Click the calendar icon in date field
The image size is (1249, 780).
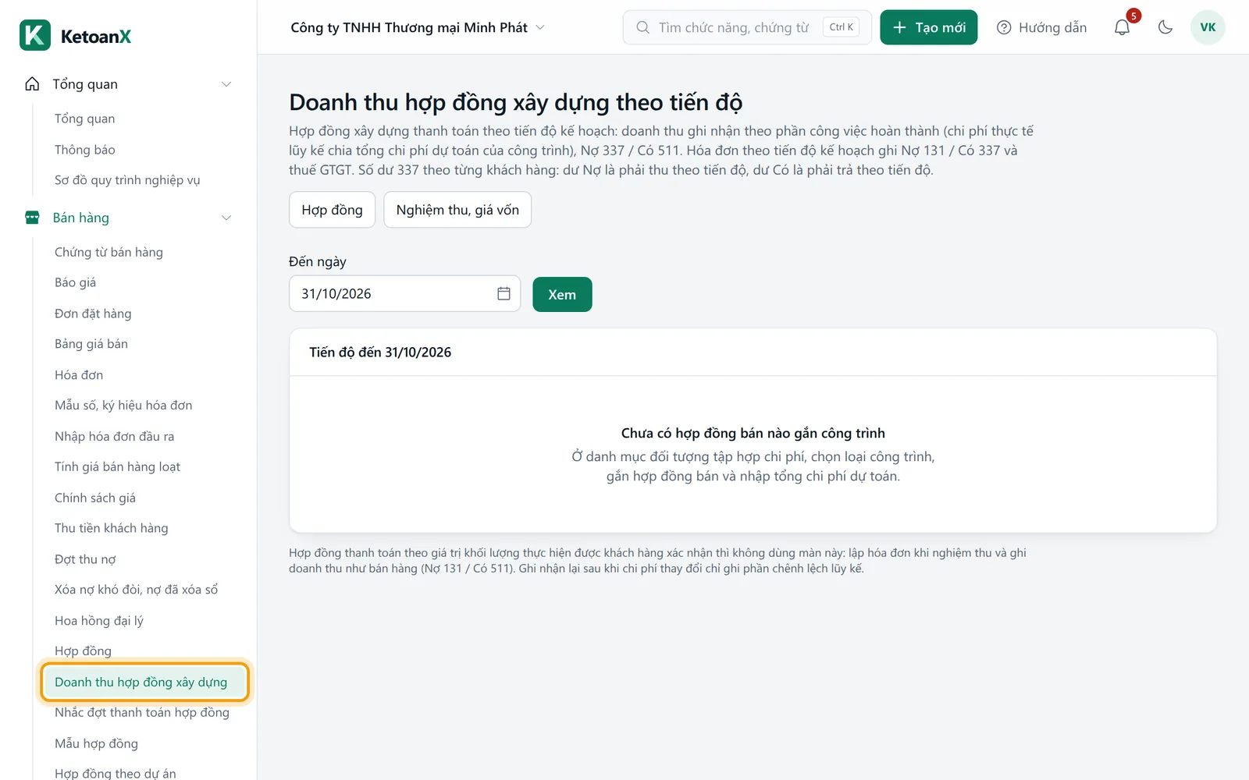(504, 293)
